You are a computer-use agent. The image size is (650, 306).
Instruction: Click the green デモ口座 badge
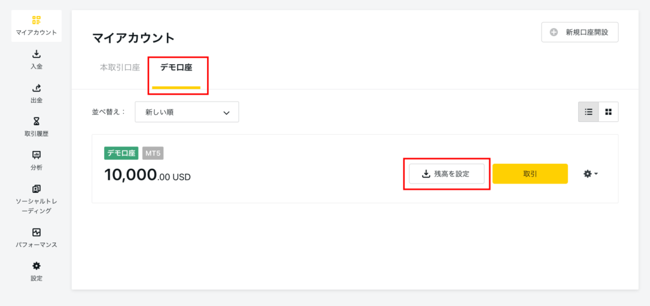click(x=121, y=153)
